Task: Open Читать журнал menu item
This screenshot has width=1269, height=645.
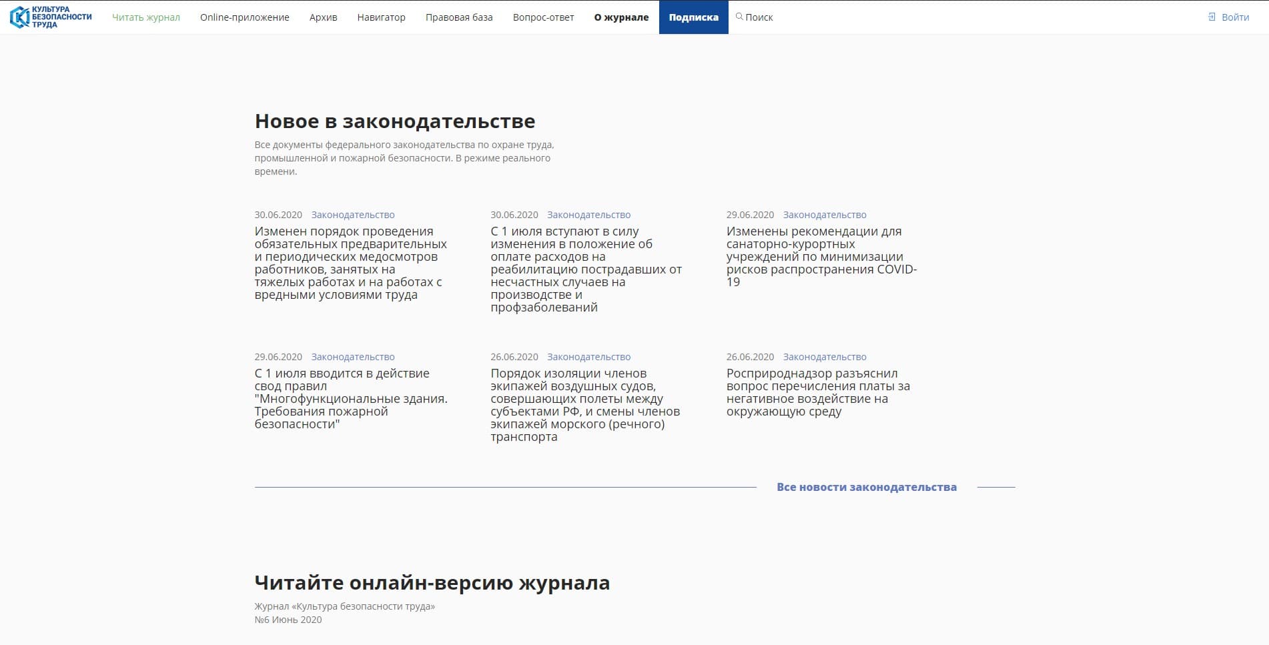Action: click(x=146, y=17)
